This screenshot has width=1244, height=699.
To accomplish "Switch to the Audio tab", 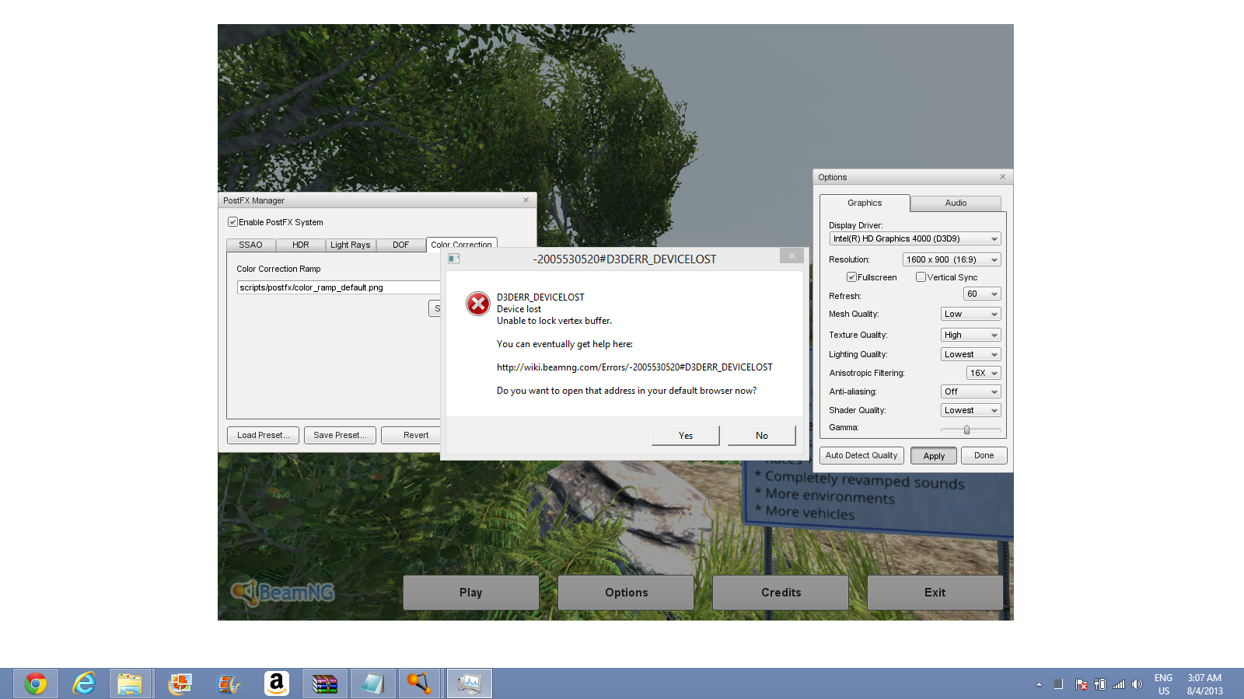I will coord(956,203).
